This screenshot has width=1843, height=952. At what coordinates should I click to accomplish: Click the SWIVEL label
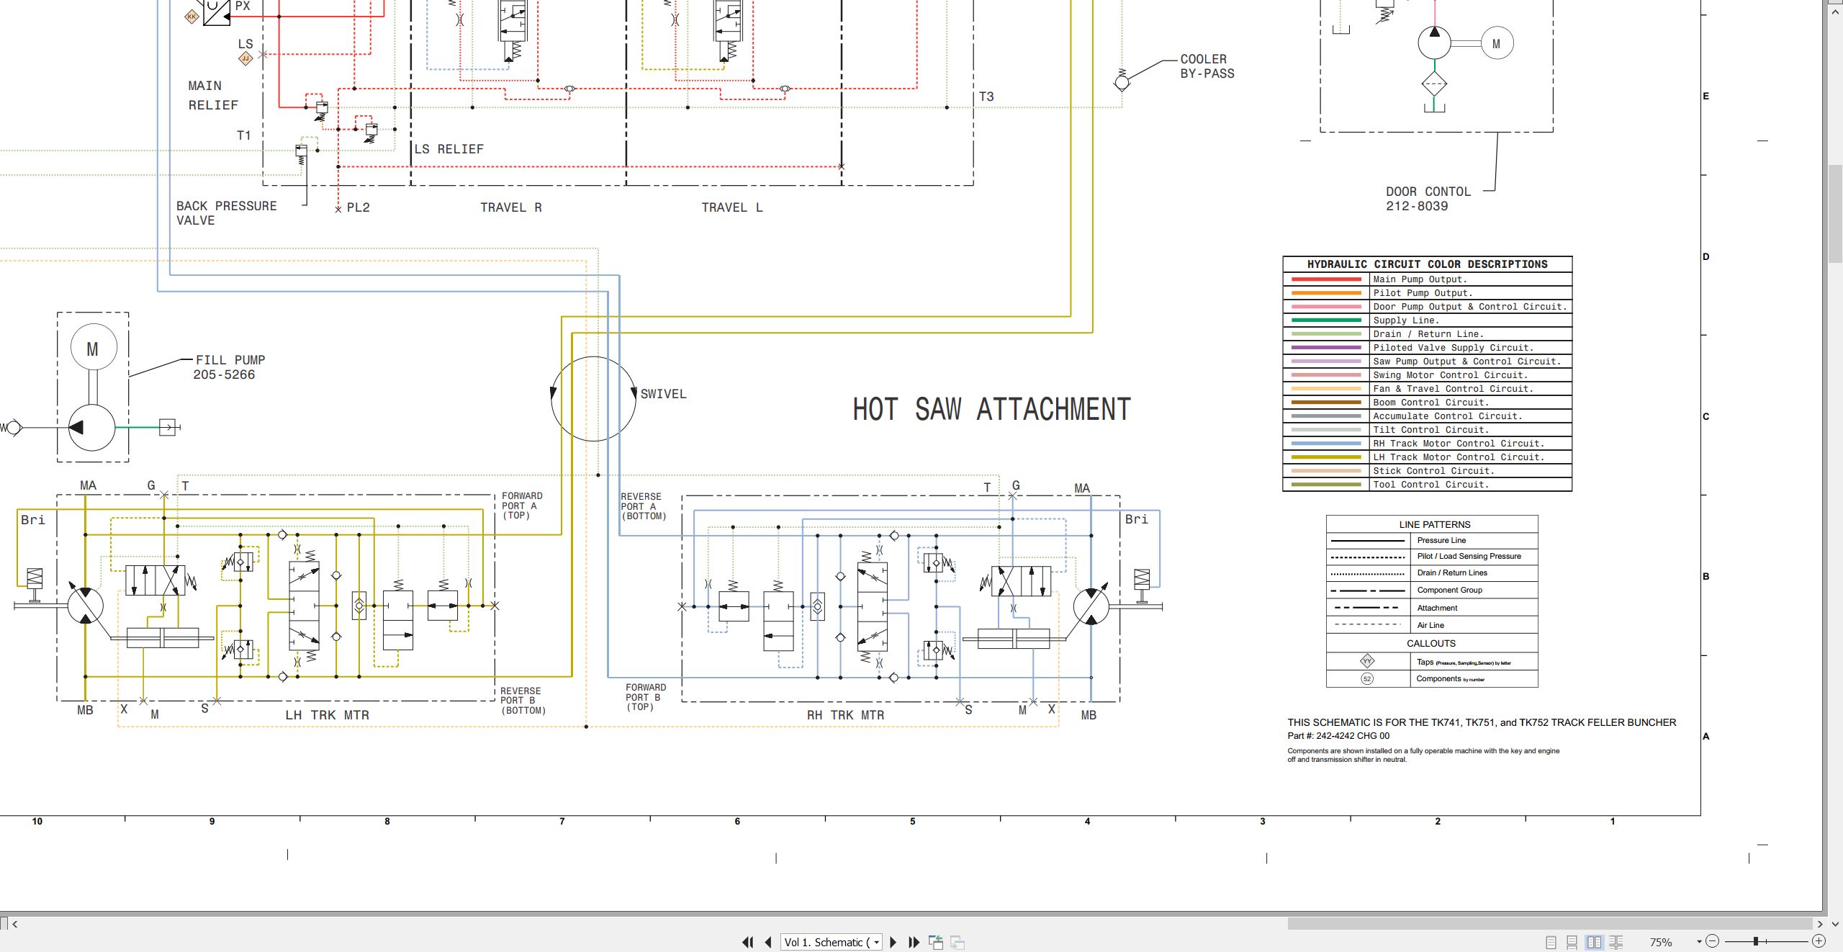point(663,394)
